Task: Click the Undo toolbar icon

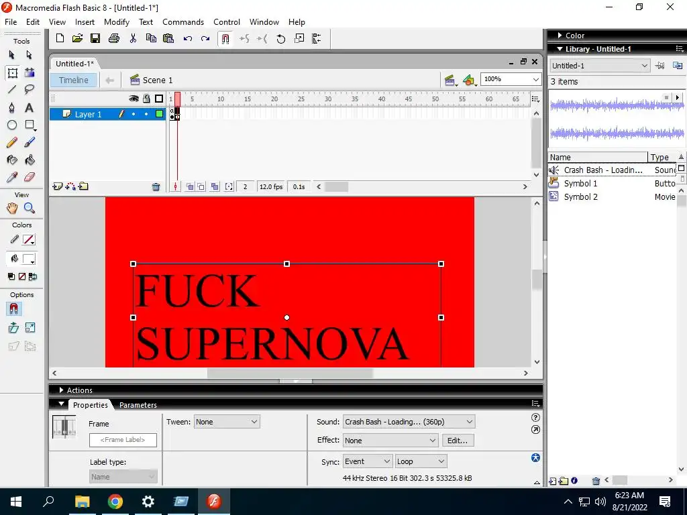Action: click(188, 38)
